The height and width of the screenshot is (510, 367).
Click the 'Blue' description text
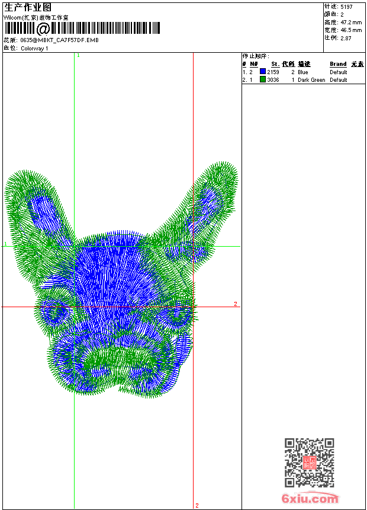pos(302,72)
